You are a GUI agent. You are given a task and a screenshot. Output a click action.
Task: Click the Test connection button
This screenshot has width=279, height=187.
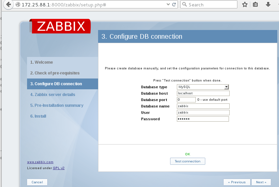click(x=188, y=161)
